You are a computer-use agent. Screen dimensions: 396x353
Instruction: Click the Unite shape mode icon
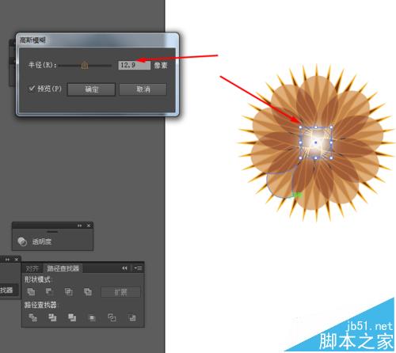31,291
